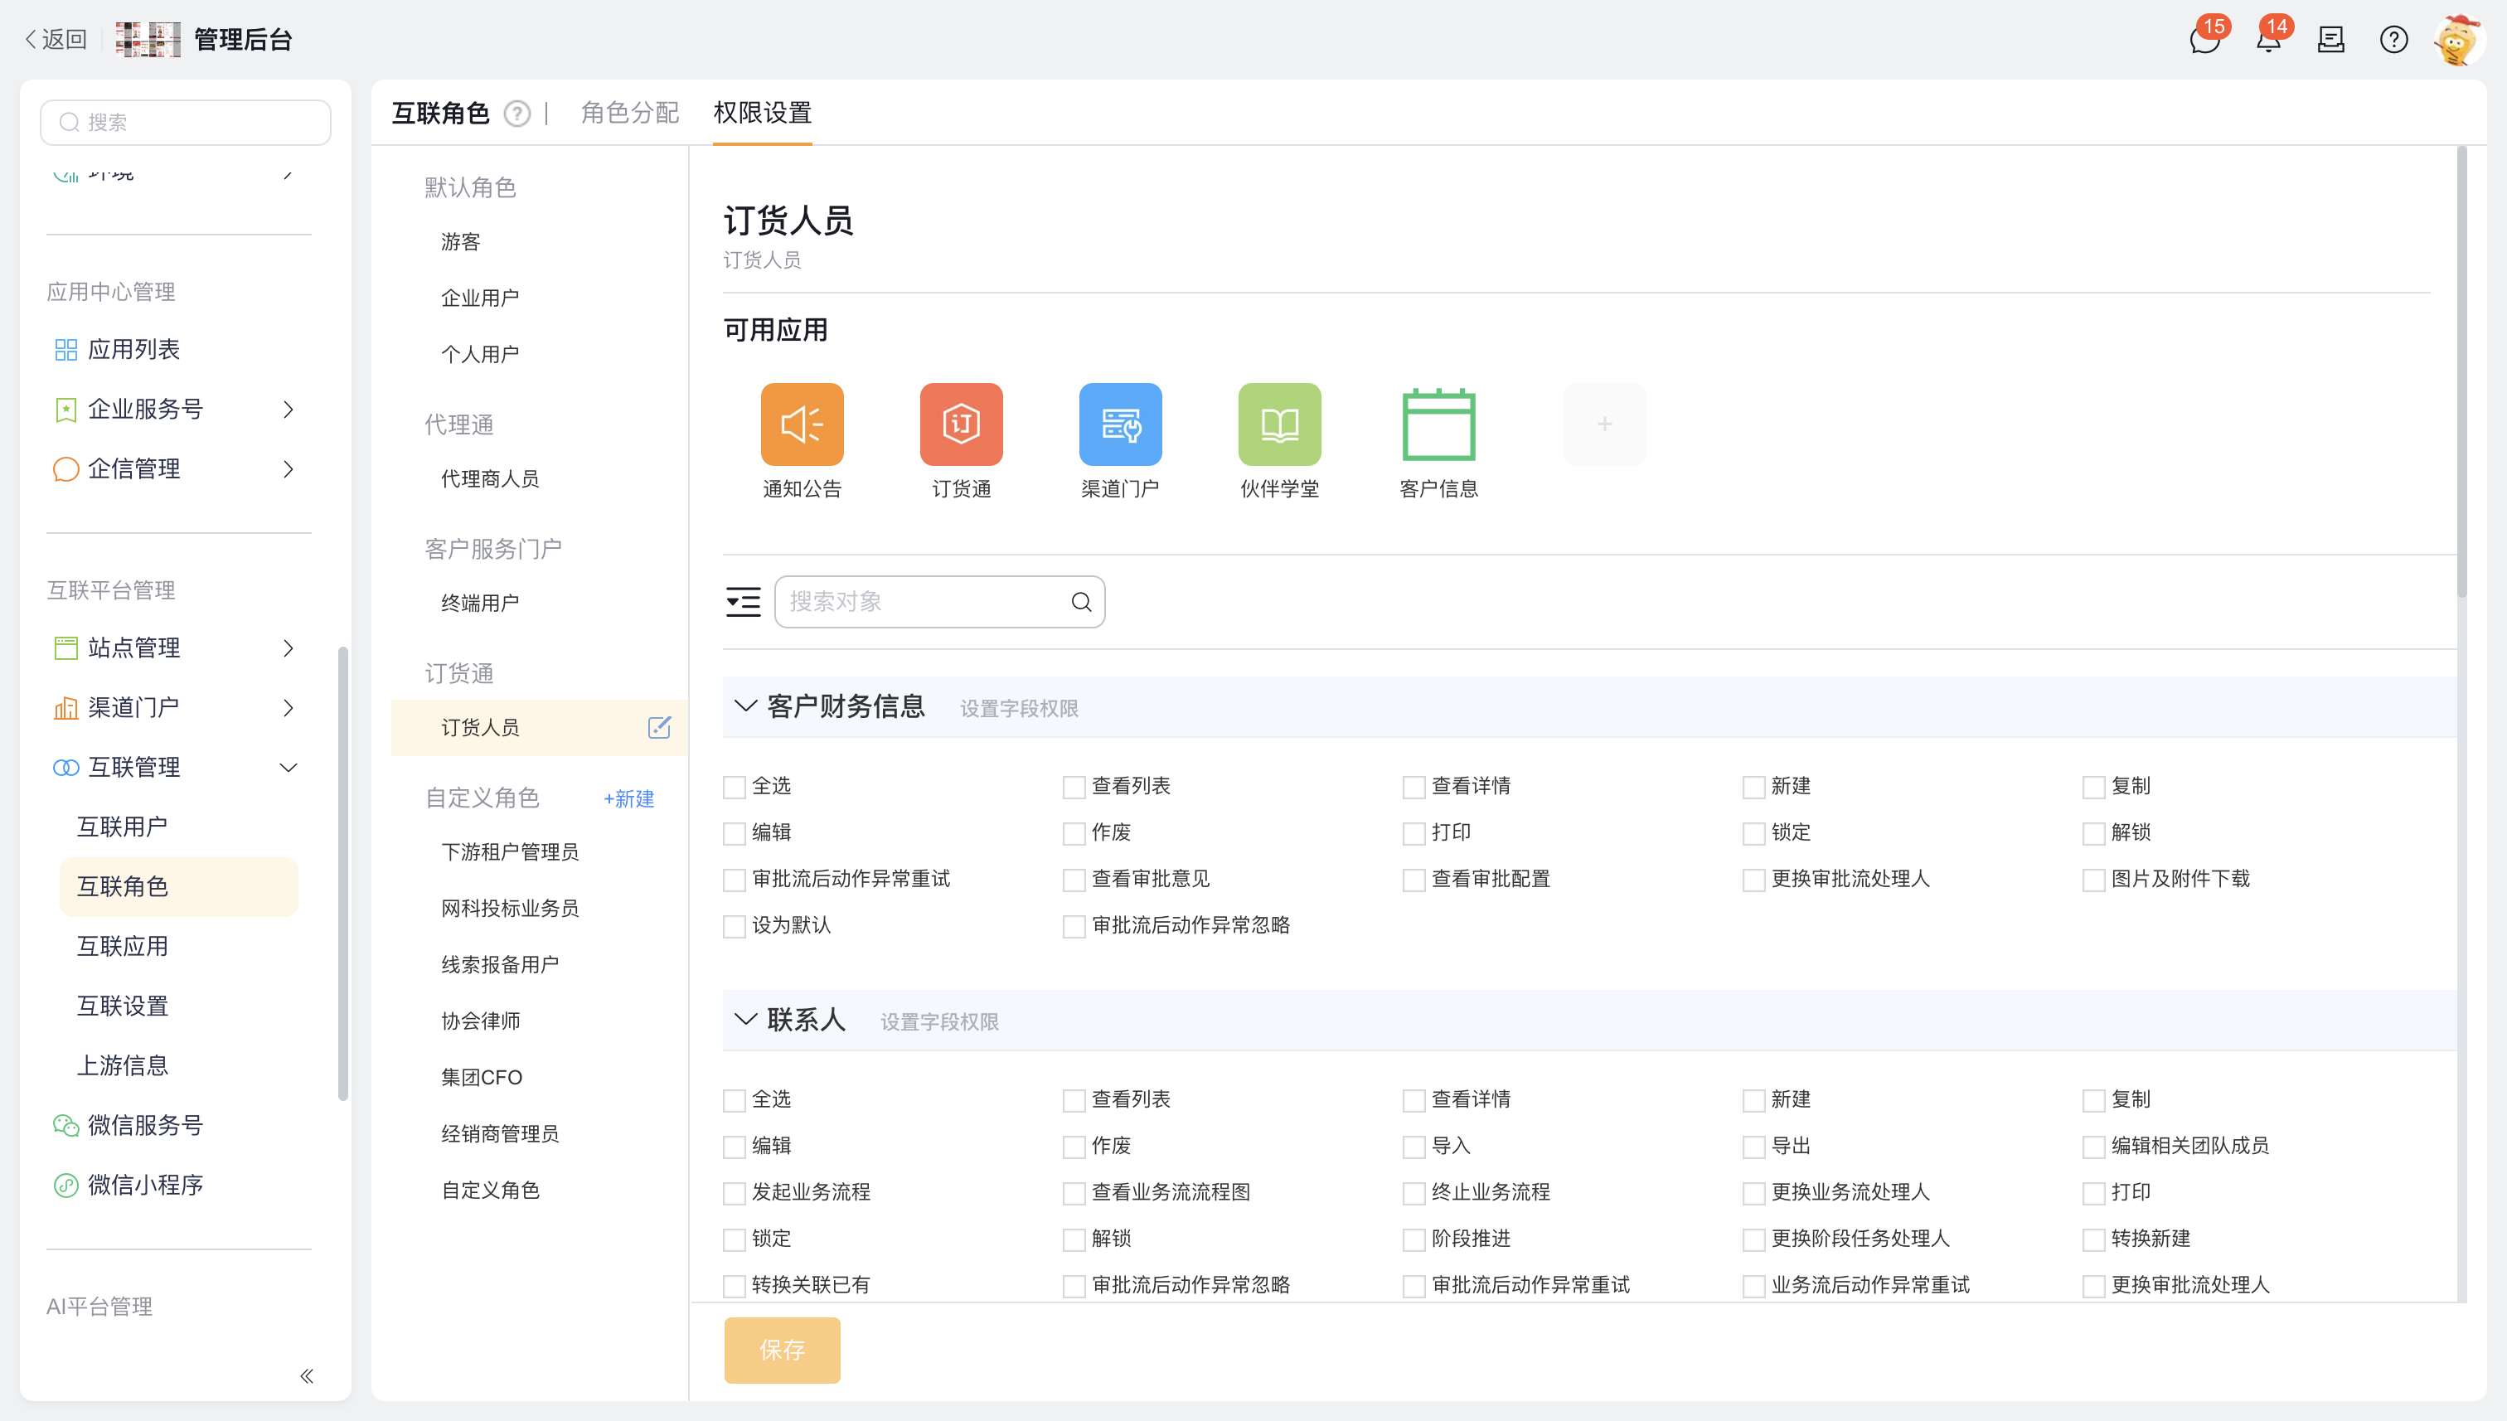
Task: Open the task list icon in header
Action: 2330,39
